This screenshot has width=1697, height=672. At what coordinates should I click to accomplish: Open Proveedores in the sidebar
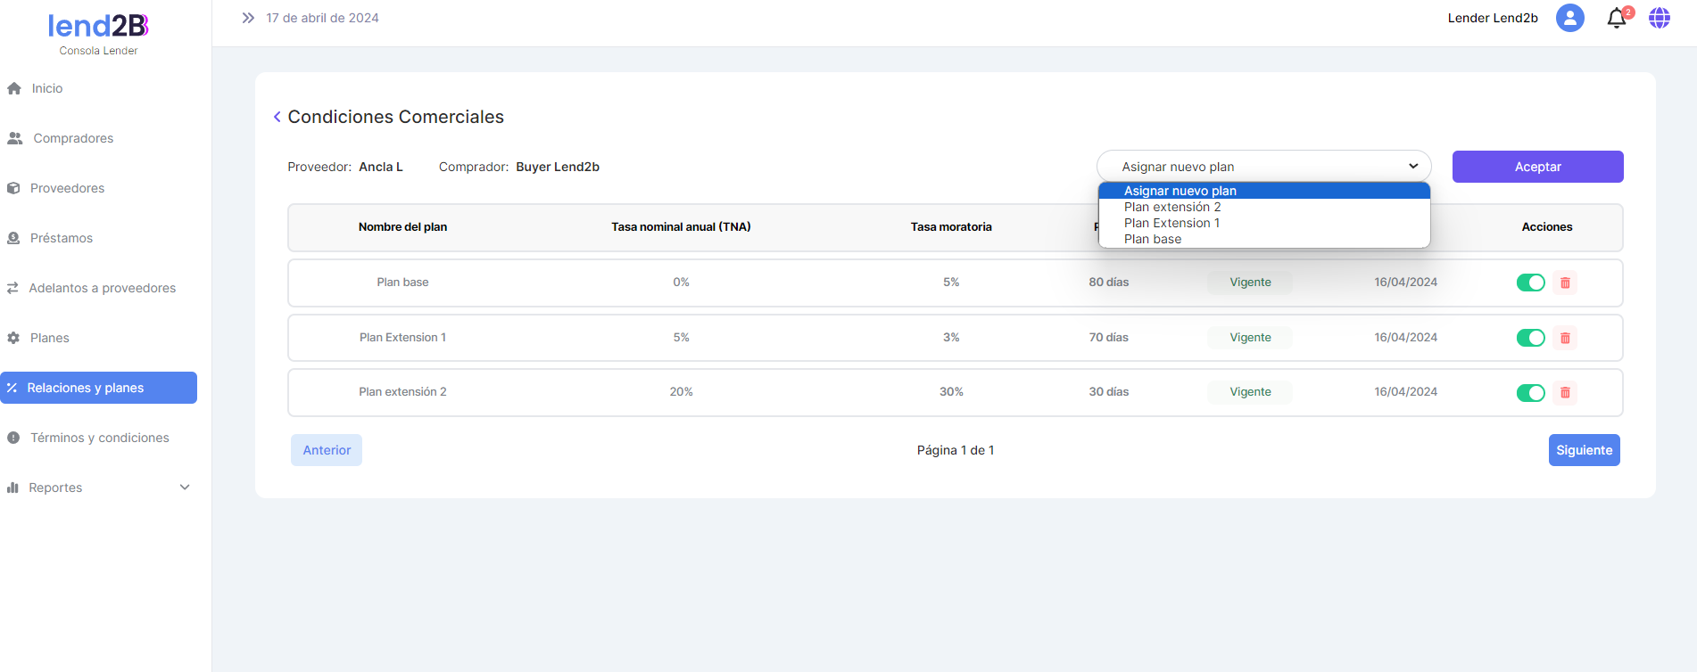click(67, 188)
